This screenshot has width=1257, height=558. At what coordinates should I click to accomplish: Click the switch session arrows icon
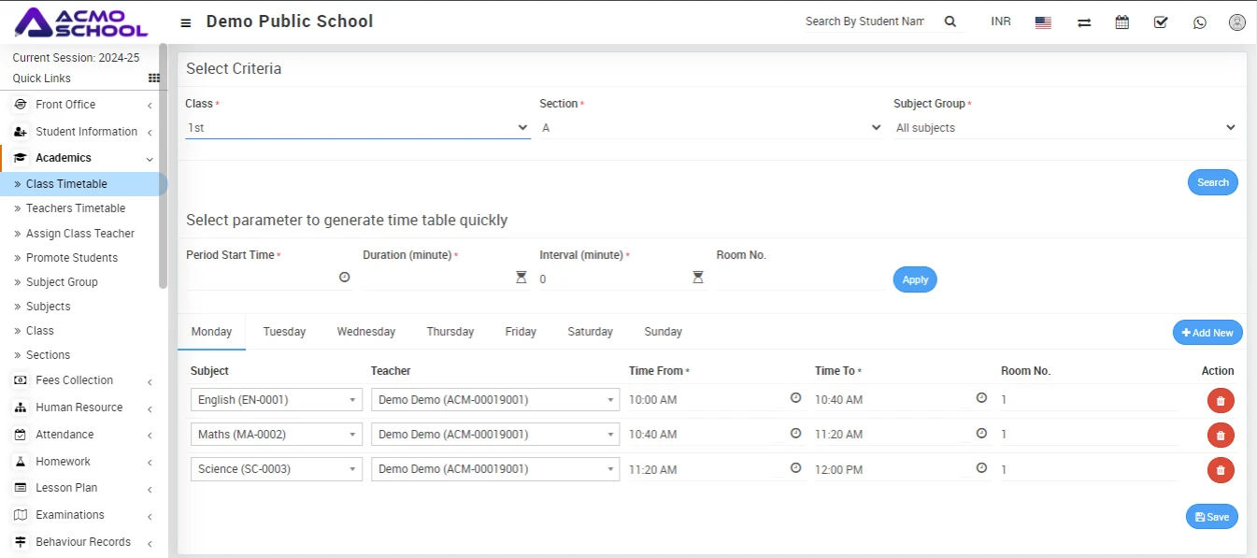click(1084, 22)
